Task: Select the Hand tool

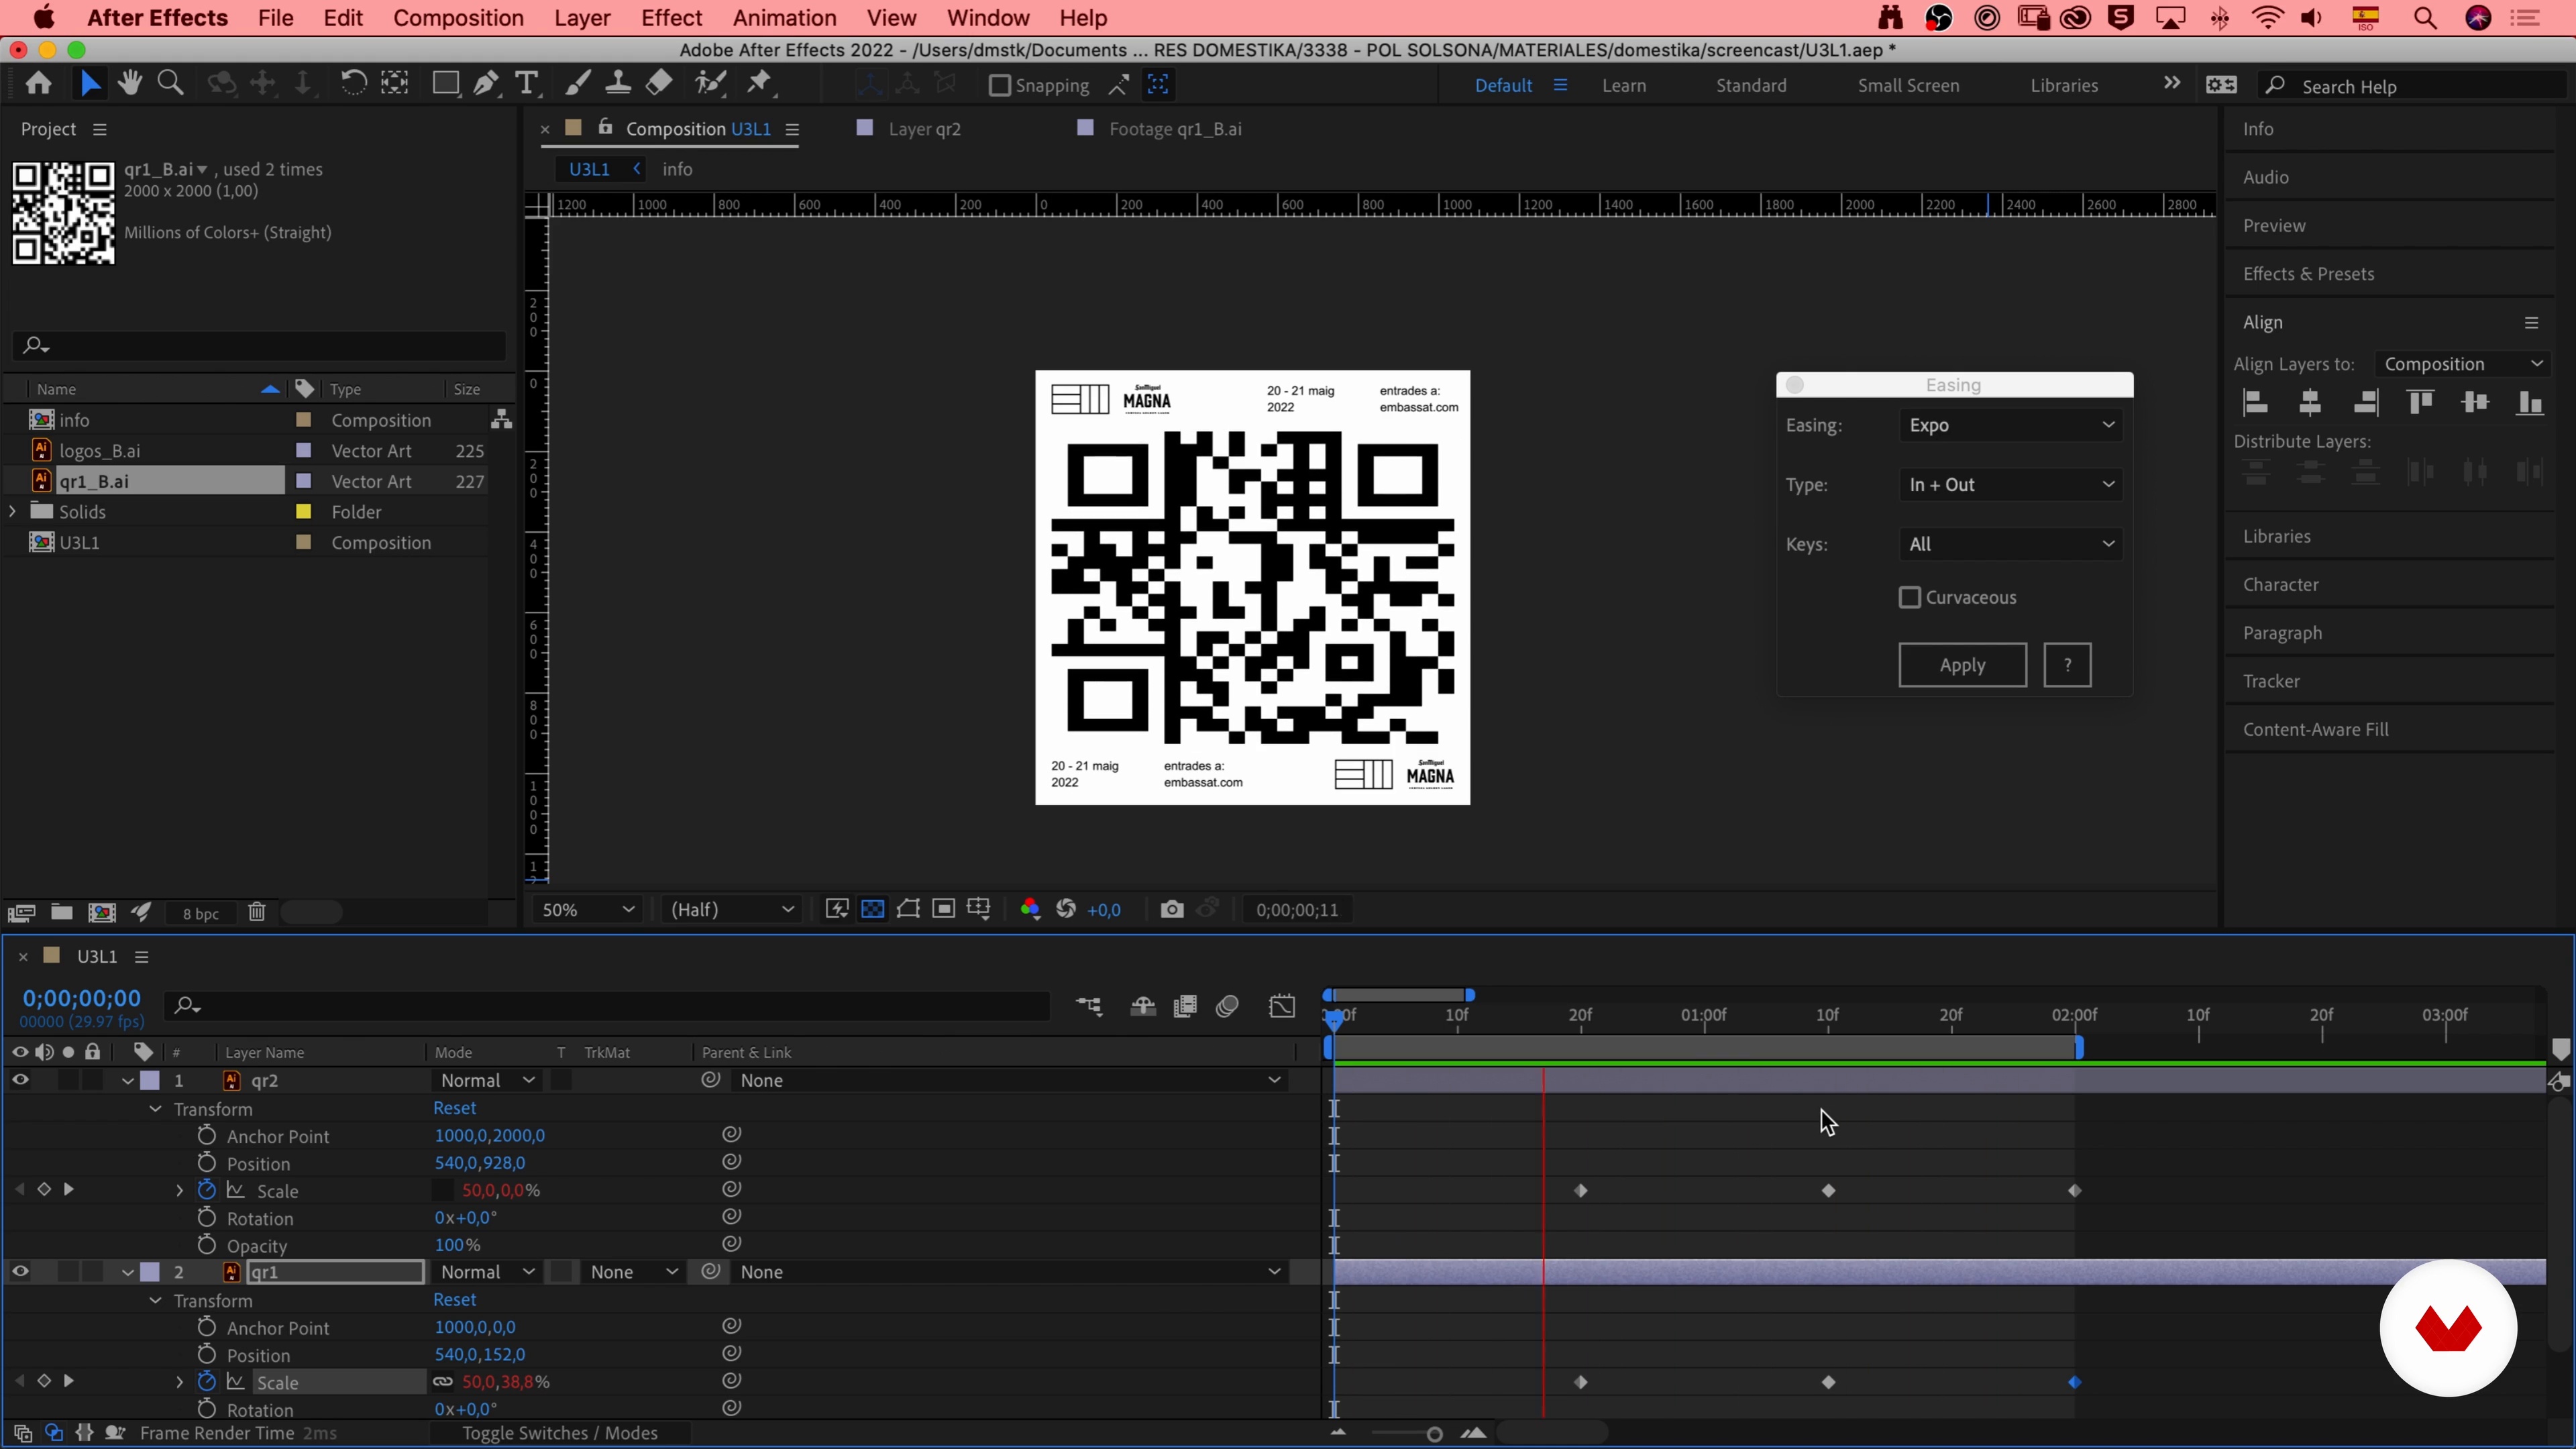Action: pyautogui.click(x=129, y=84)
